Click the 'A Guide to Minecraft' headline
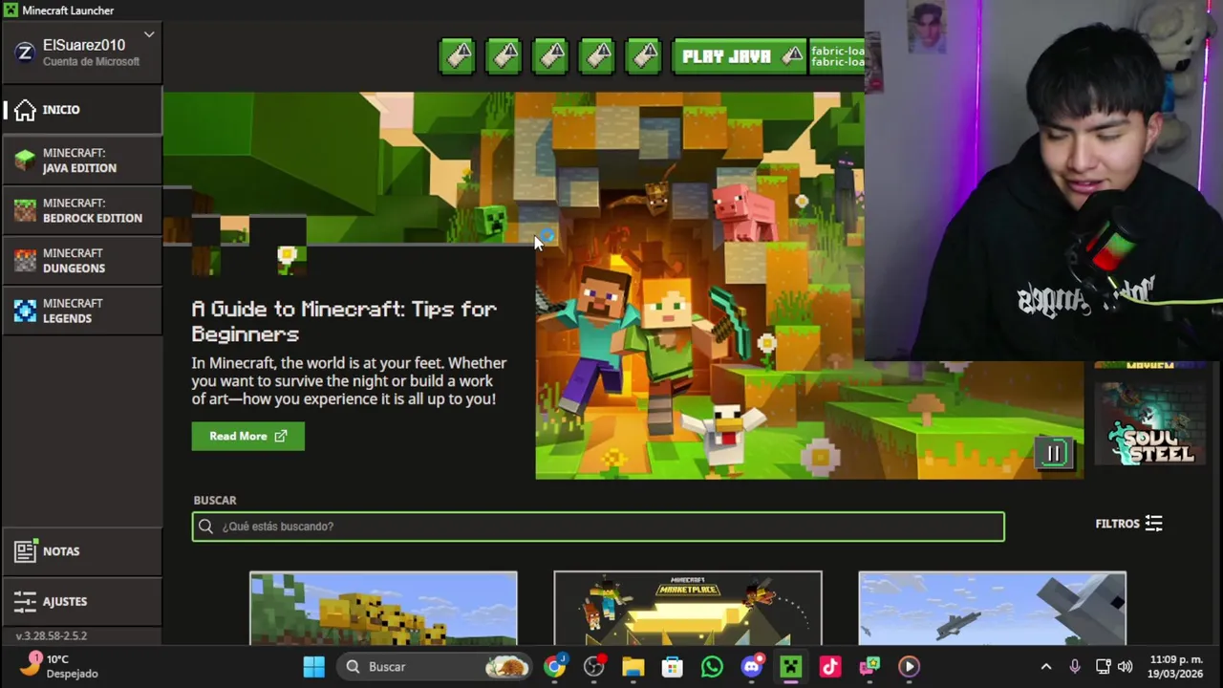The height and width of the screenshot is (688, 1223). [x=344, y=321]
